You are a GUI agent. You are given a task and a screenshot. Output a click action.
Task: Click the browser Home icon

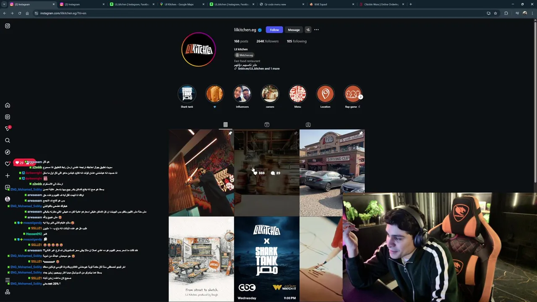pos(27,13)
